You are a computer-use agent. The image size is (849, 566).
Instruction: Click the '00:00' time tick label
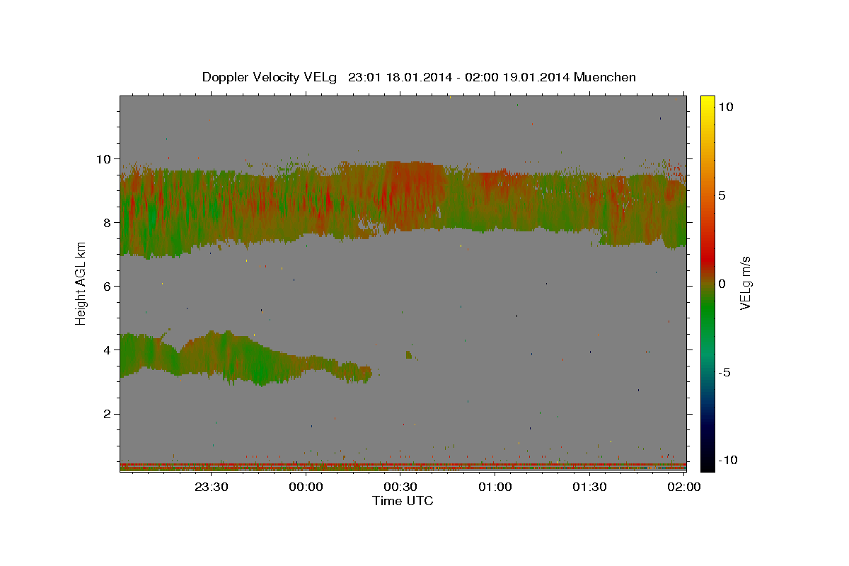click(x=306, y=487)
